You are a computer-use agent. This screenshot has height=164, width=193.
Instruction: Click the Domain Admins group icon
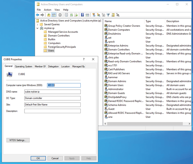tap(106, 81)
